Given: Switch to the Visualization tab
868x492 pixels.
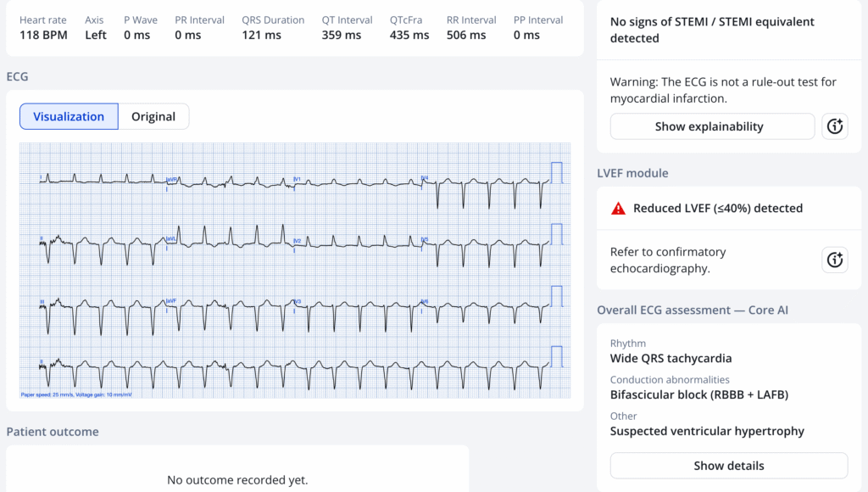Looking at the screenshot, I should [x=69, y=116].
